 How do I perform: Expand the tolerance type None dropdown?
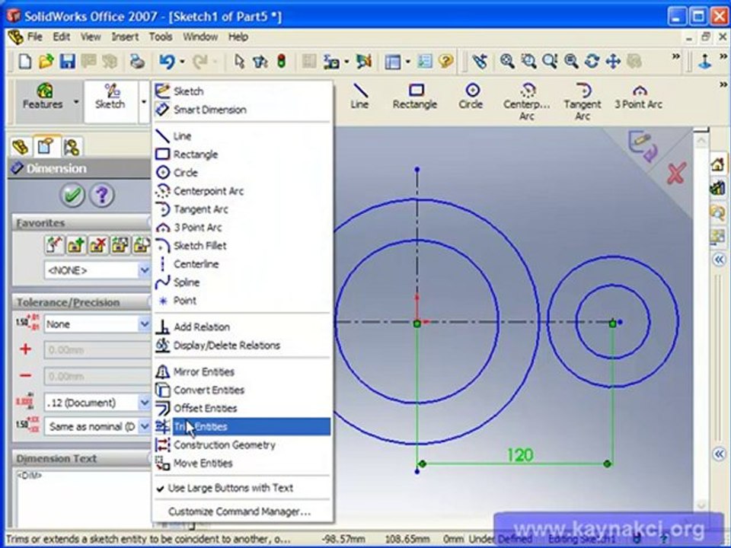click(x=144, y=324)
